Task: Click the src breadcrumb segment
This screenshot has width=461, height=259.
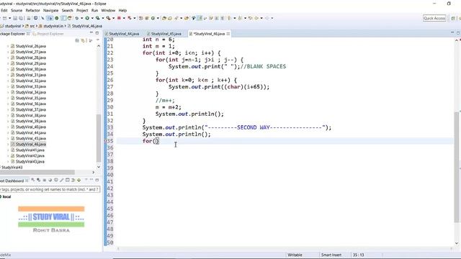Action: pos(30,26)
